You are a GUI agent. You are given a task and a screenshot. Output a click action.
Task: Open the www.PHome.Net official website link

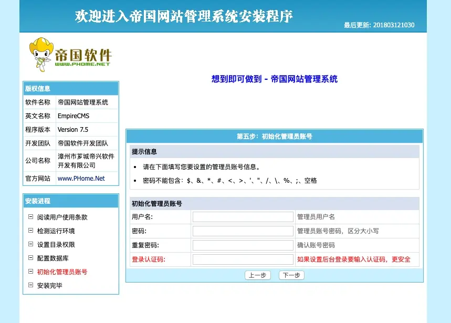(81, 179)
